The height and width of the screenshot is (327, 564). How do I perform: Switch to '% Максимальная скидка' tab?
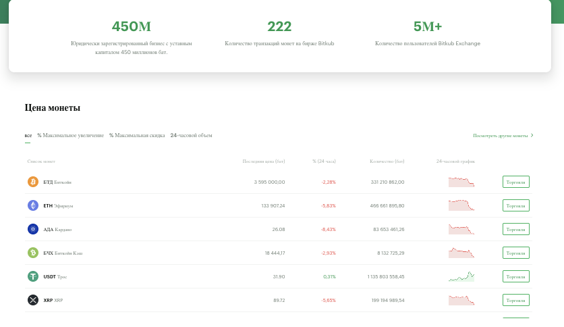(137, 136)
